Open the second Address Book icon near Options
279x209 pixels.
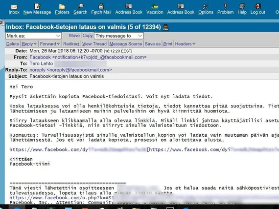[x=181, y=6]
